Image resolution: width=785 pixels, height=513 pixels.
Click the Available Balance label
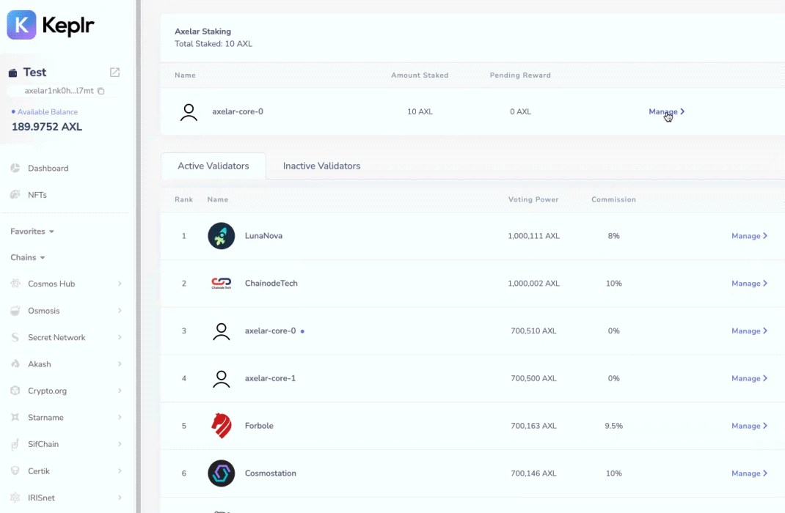[x=48, y=112]
